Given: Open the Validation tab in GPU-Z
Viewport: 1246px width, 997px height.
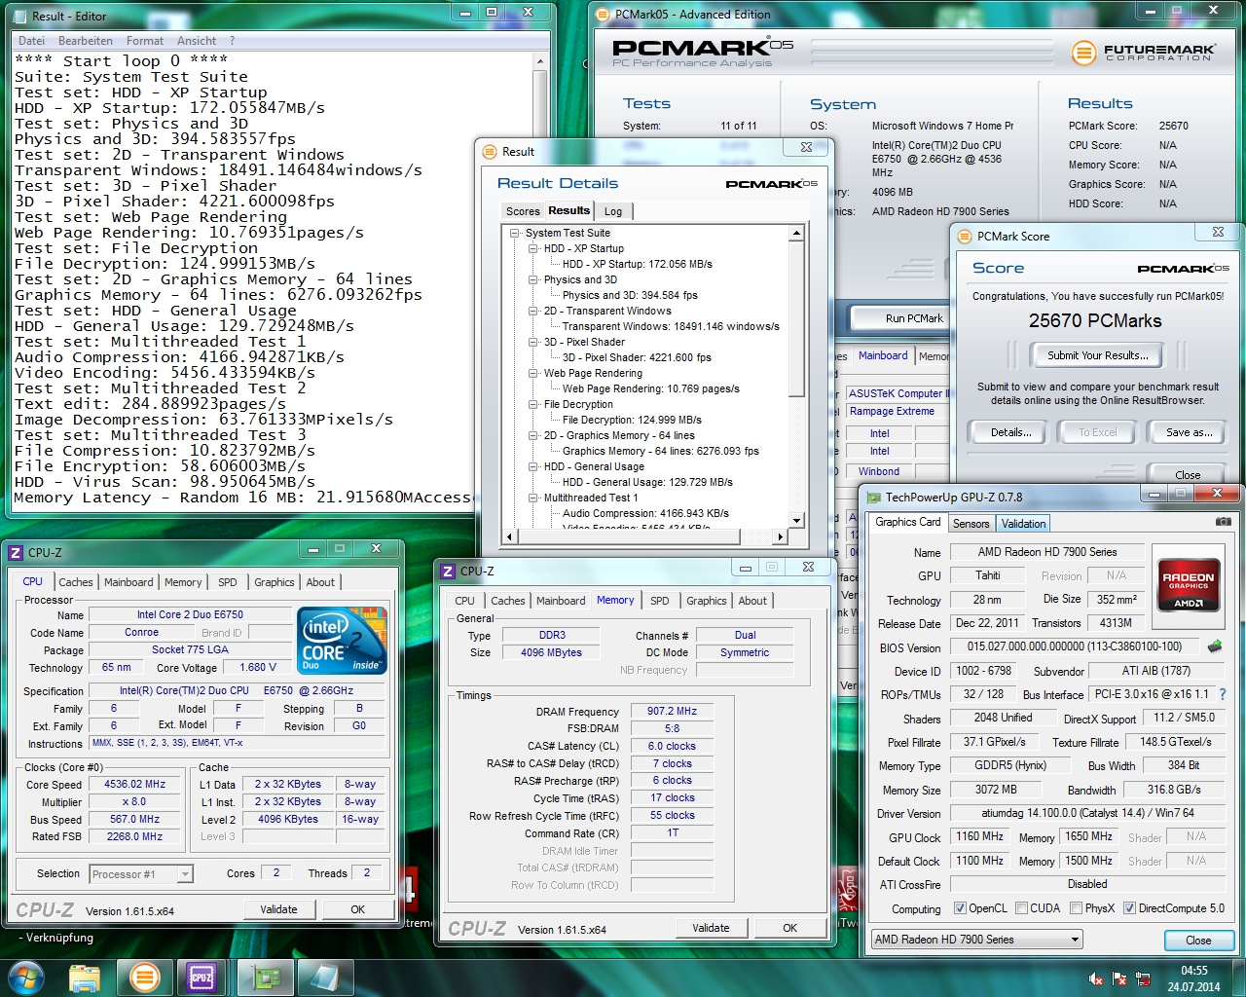Looking at the screenshot, I should tap(1023, 524).
